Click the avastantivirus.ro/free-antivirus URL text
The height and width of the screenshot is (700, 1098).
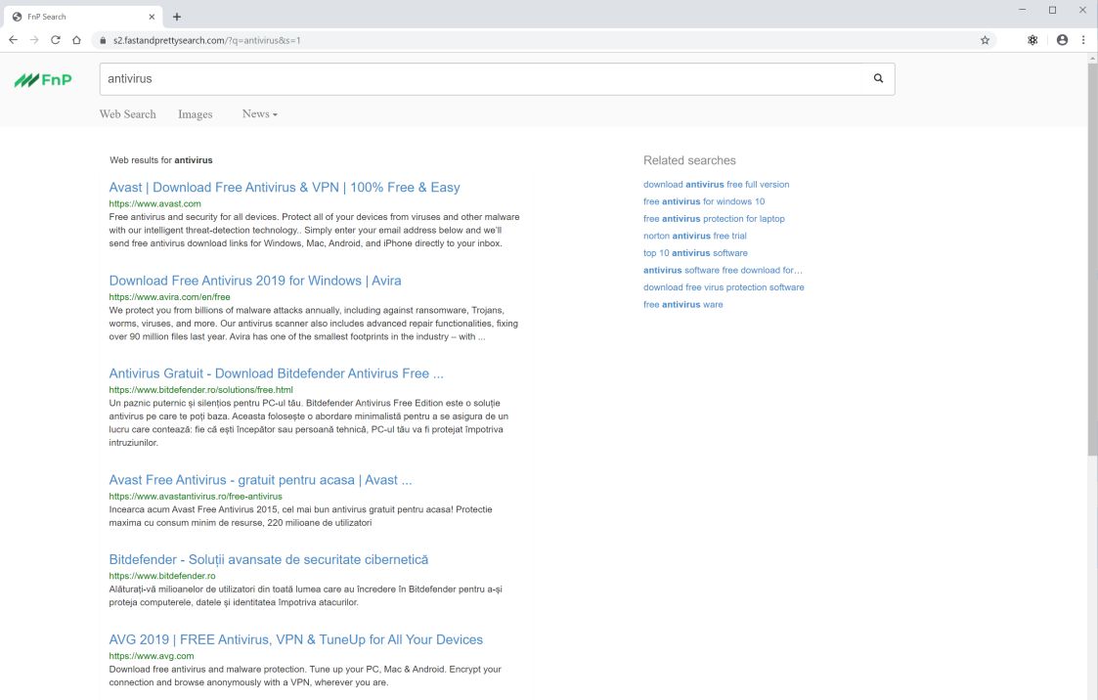tap(196, 497)
